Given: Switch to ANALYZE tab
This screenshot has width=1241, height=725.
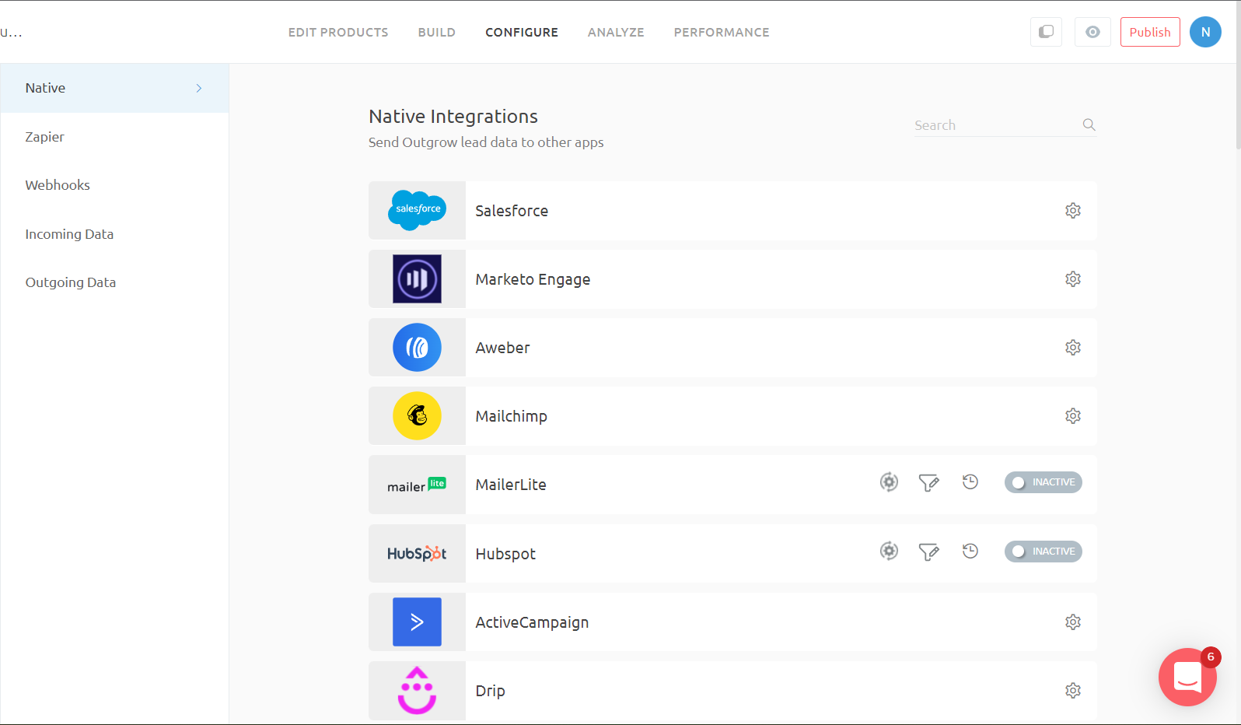Looking at the screenshot, I should tap(616, 33).
